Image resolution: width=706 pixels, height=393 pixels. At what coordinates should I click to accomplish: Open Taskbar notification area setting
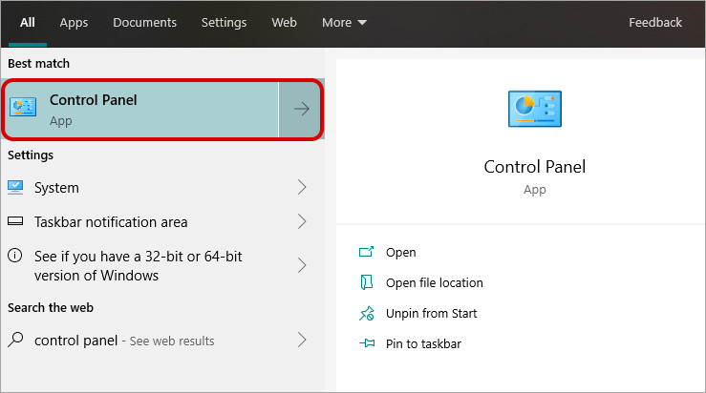point(157,221)
